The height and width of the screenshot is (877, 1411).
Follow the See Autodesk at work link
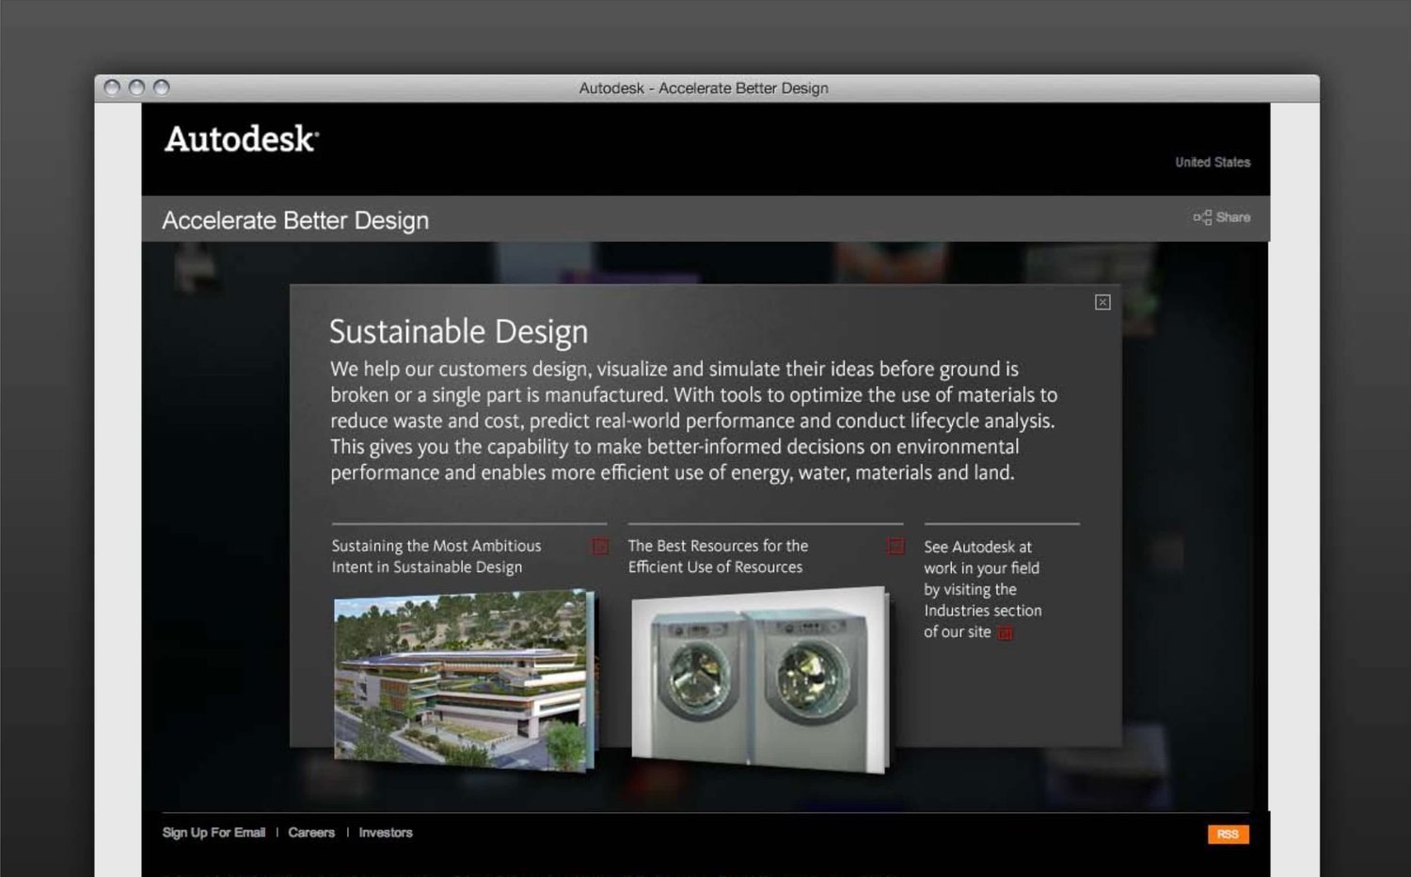click(x=982, y=589)
